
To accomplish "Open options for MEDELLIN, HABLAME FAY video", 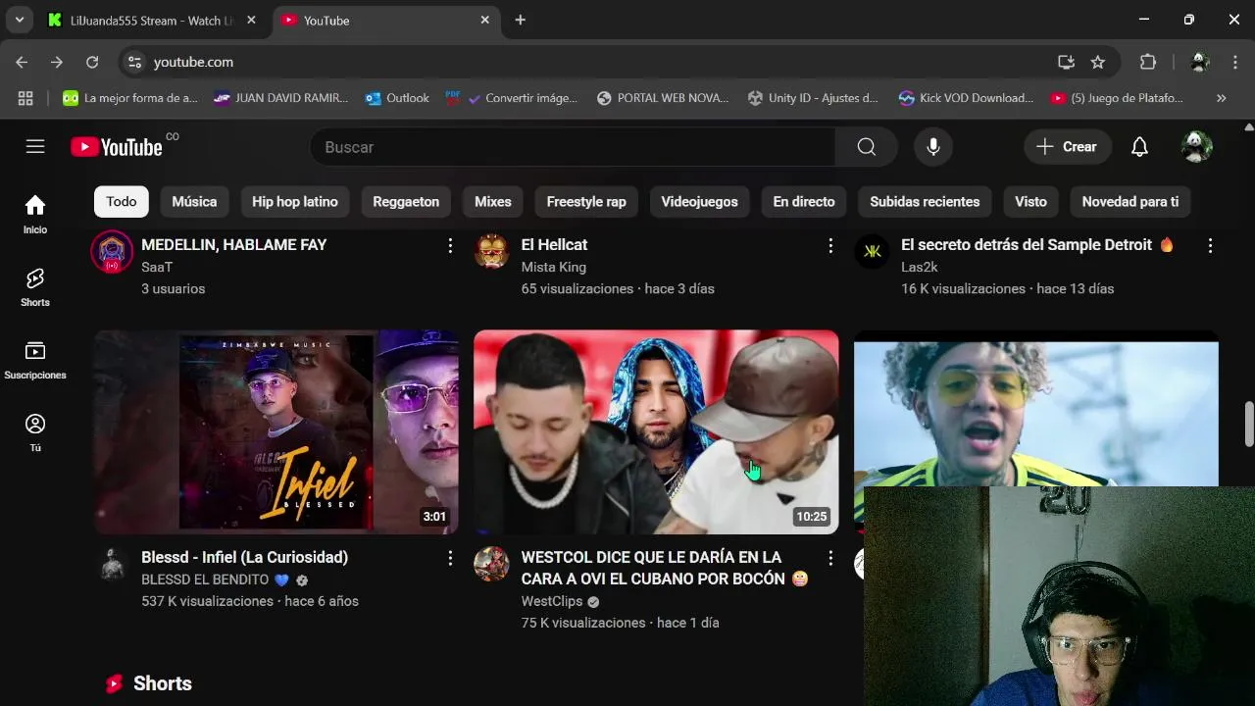I will 450,245.
